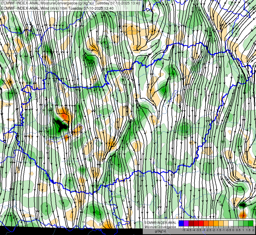The width and height of the screenshot is (256, 235).
Task: Select the g/(kg*s) unit label in legend
Action: [x=161, y=231]
